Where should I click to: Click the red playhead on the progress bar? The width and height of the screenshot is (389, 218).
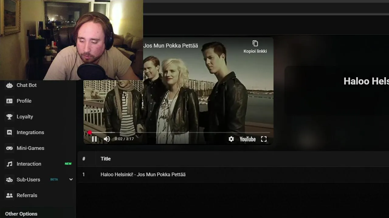tap(89, 132)
